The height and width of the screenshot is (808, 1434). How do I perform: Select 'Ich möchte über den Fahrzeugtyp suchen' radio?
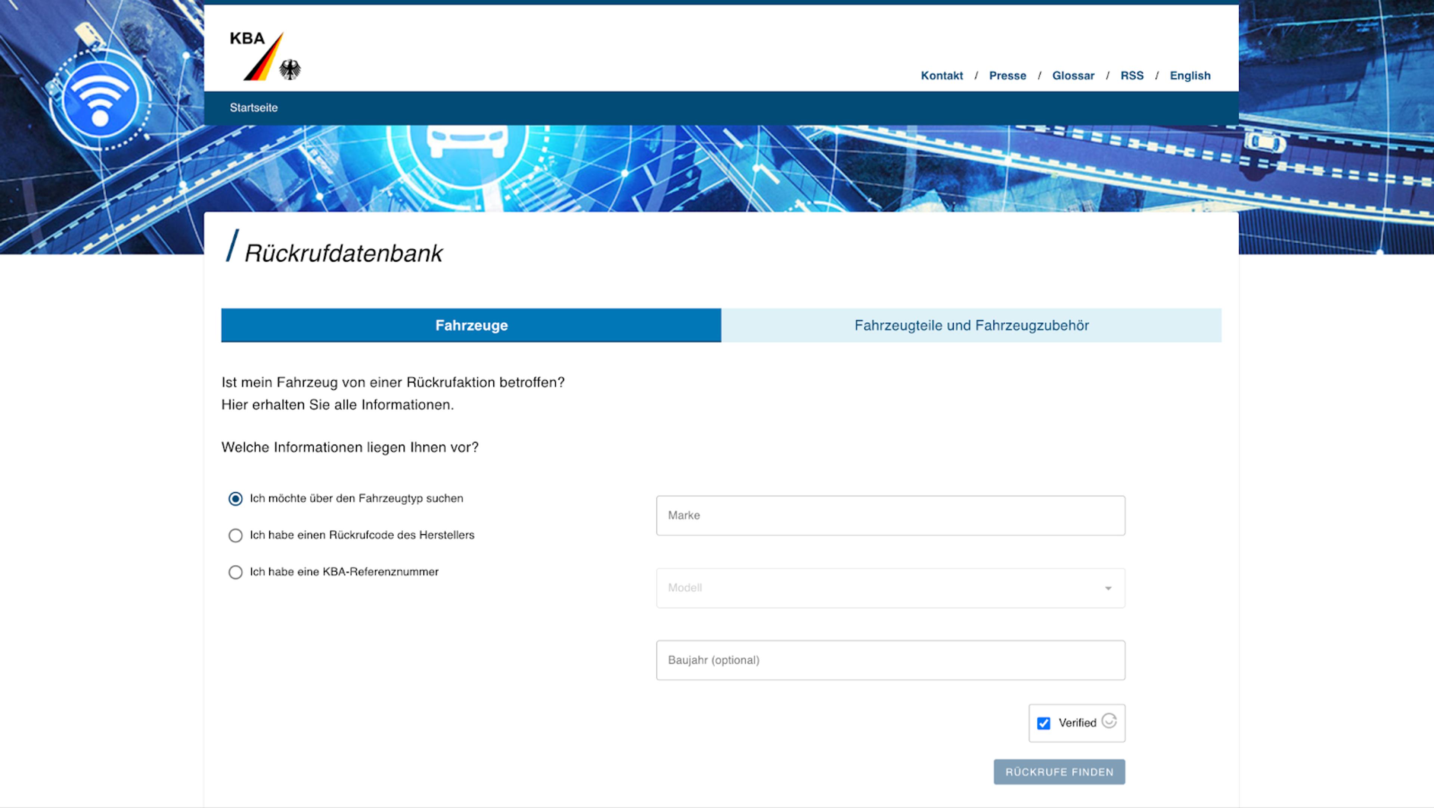[236, 499]
